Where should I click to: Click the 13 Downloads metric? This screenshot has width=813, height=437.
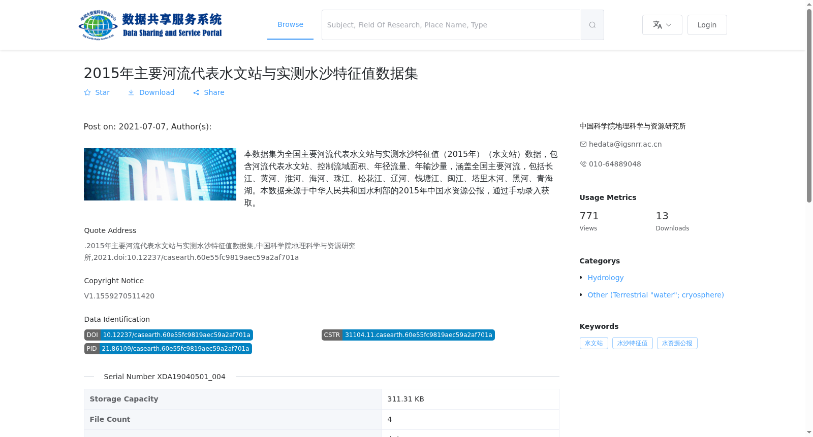tap(672, 221)
